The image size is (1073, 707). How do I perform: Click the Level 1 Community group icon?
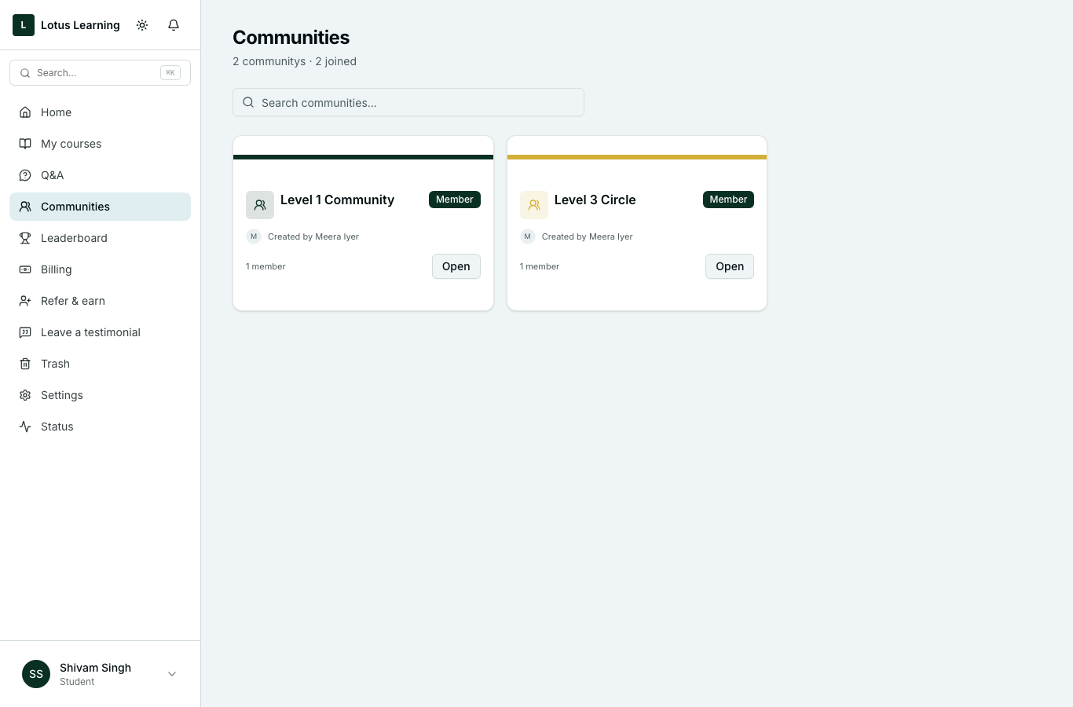click(260, 205)
